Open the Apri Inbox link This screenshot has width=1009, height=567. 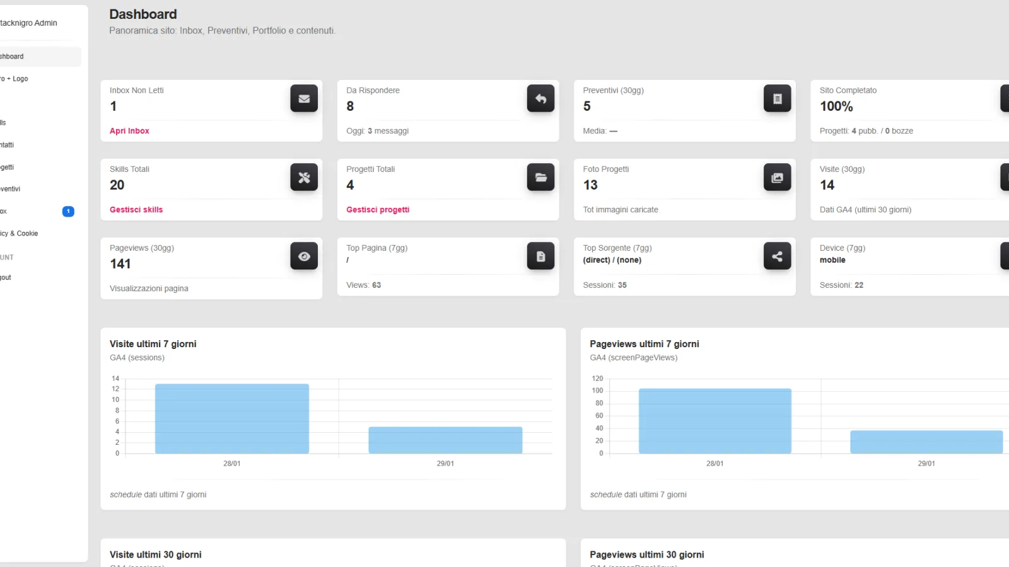129,131
